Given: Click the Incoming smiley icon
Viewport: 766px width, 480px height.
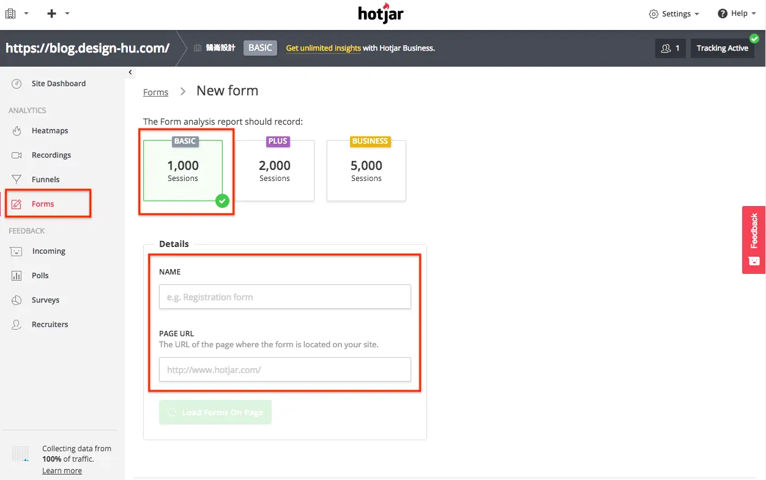Looking at the screenshot, I should pyautogui.click(x=17, y=251).
